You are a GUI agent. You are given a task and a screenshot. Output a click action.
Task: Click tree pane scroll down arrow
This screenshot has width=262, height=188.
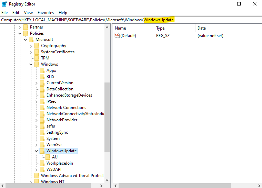click(x=107, y=180)
